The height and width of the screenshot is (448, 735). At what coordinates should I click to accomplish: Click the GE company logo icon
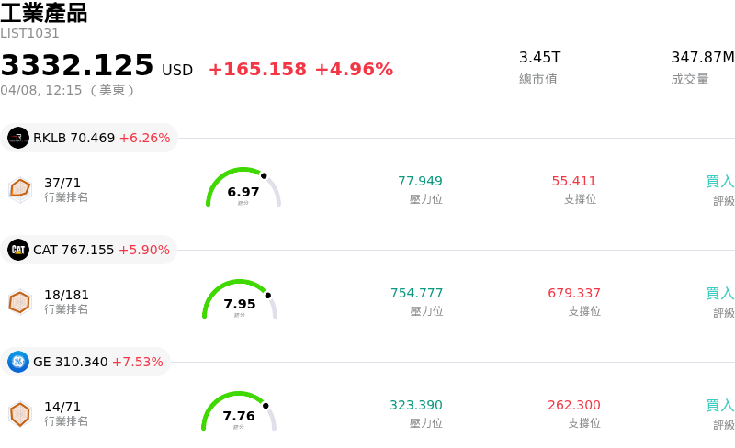pos(18,362)
